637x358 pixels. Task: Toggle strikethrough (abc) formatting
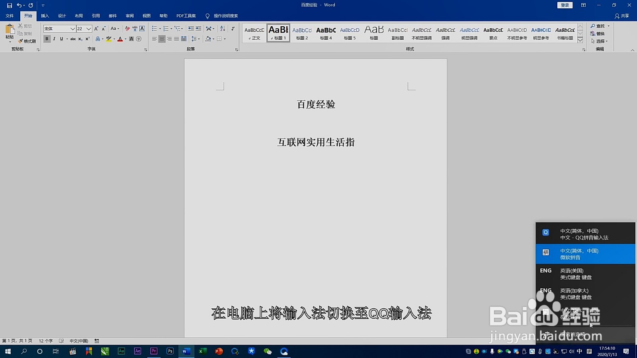coord(73,39)
